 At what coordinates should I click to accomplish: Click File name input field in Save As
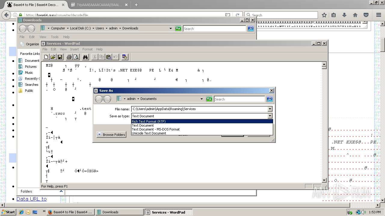click(199, 109)
